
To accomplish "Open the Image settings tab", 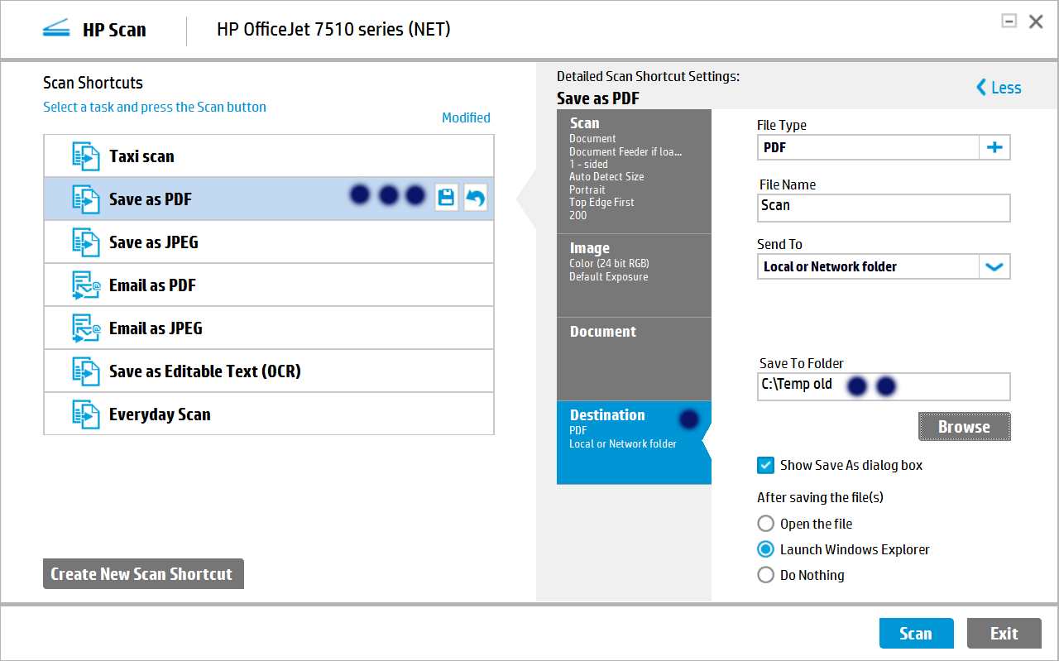I will 634,275.
